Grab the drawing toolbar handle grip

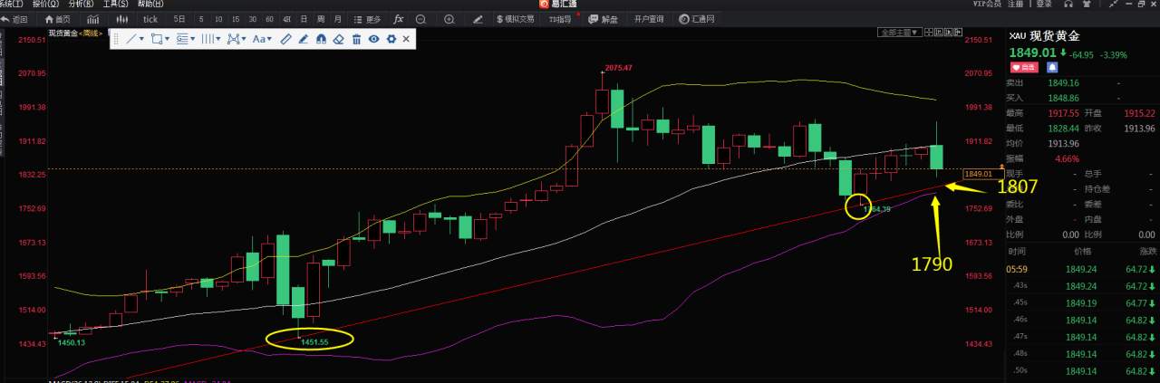pyautogui.click(x=115, y=39)
